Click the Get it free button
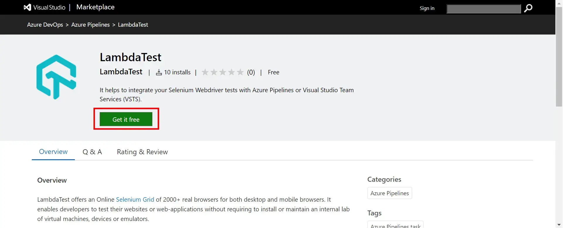The height and width of the screenshot is (228, 563). click(x=126, y=119)
